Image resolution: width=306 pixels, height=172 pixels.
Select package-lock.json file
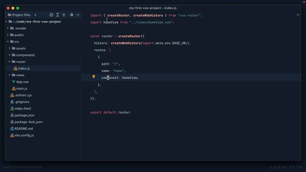[28, 122]
